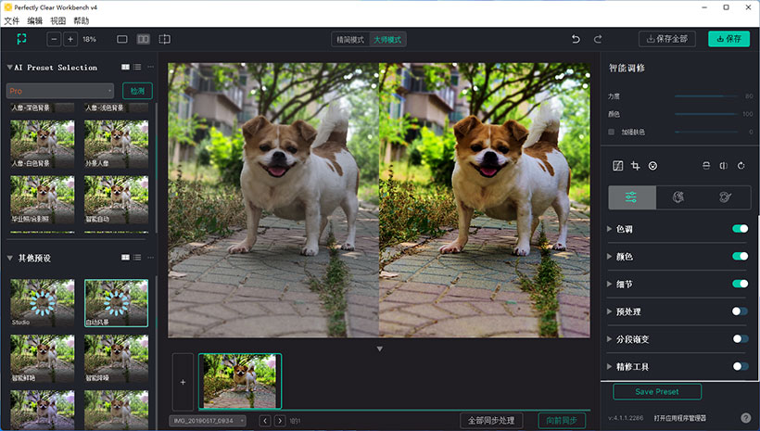The image size is (760, 431).
Task: Switch to 精简模式 tab
Action: tap(350, 40)
